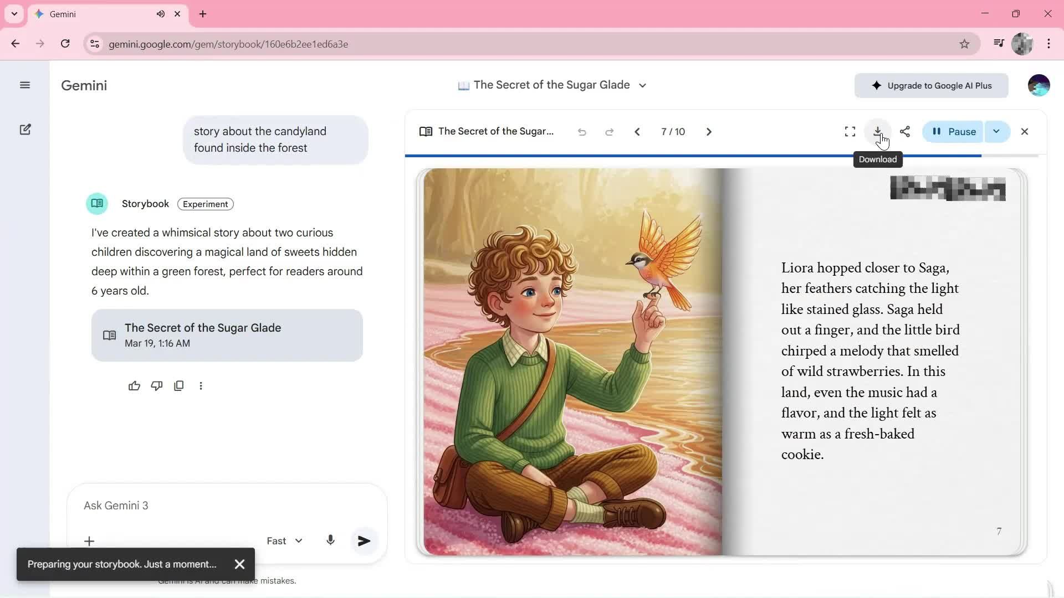This screenshot has width=1064, height=598.
Task: Activate the microphone voice input
Action: coord(330,540)
